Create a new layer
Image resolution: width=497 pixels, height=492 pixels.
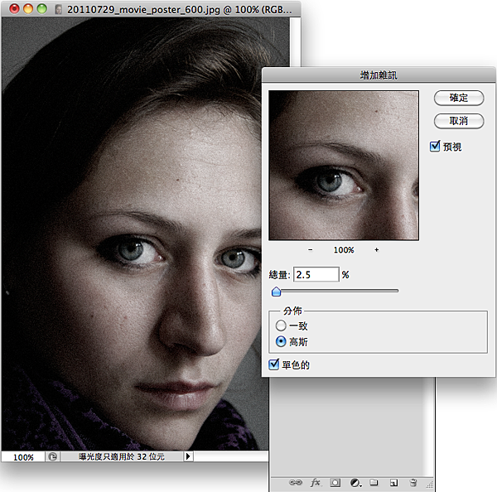coord(394,481)
